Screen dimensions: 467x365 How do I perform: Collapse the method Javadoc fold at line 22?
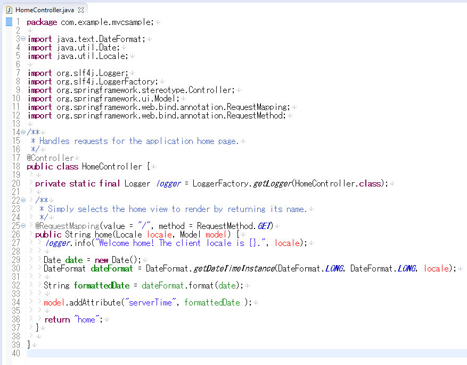23,200
